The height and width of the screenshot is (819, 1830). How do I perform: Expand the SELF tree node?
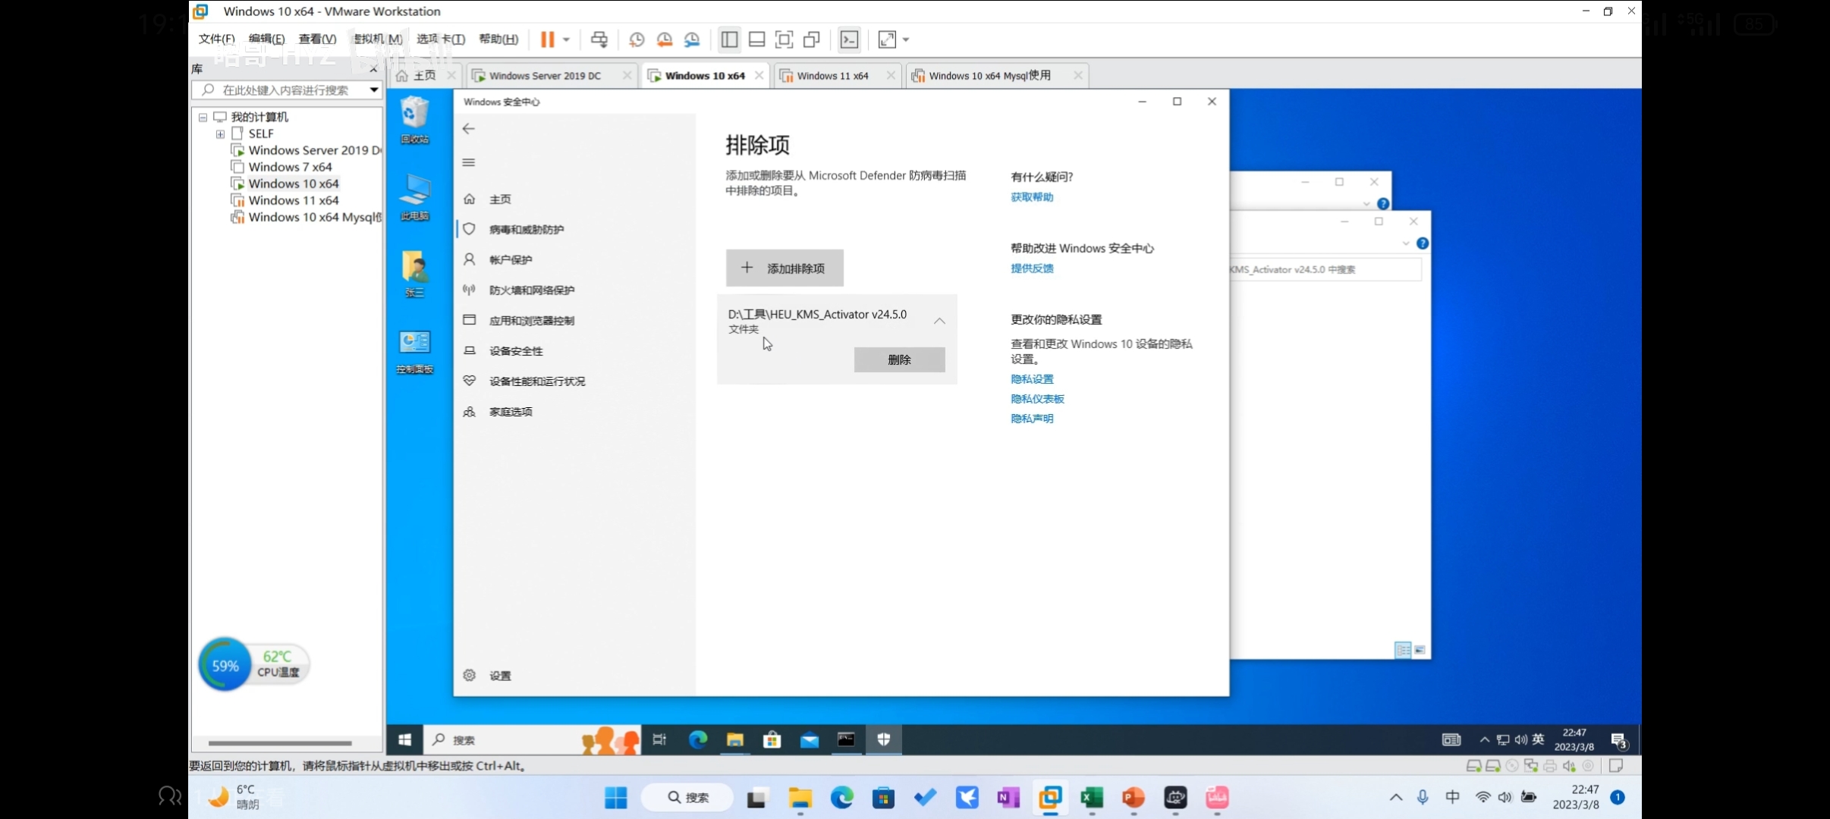click(x=220, y=134)
